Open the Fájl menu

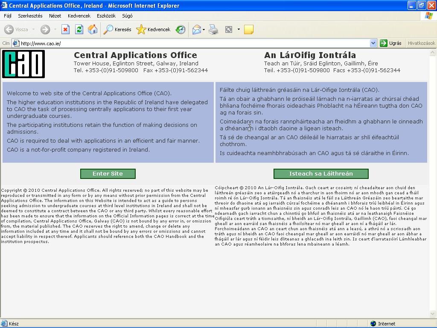pyautogui.click(x=8, y=16)
